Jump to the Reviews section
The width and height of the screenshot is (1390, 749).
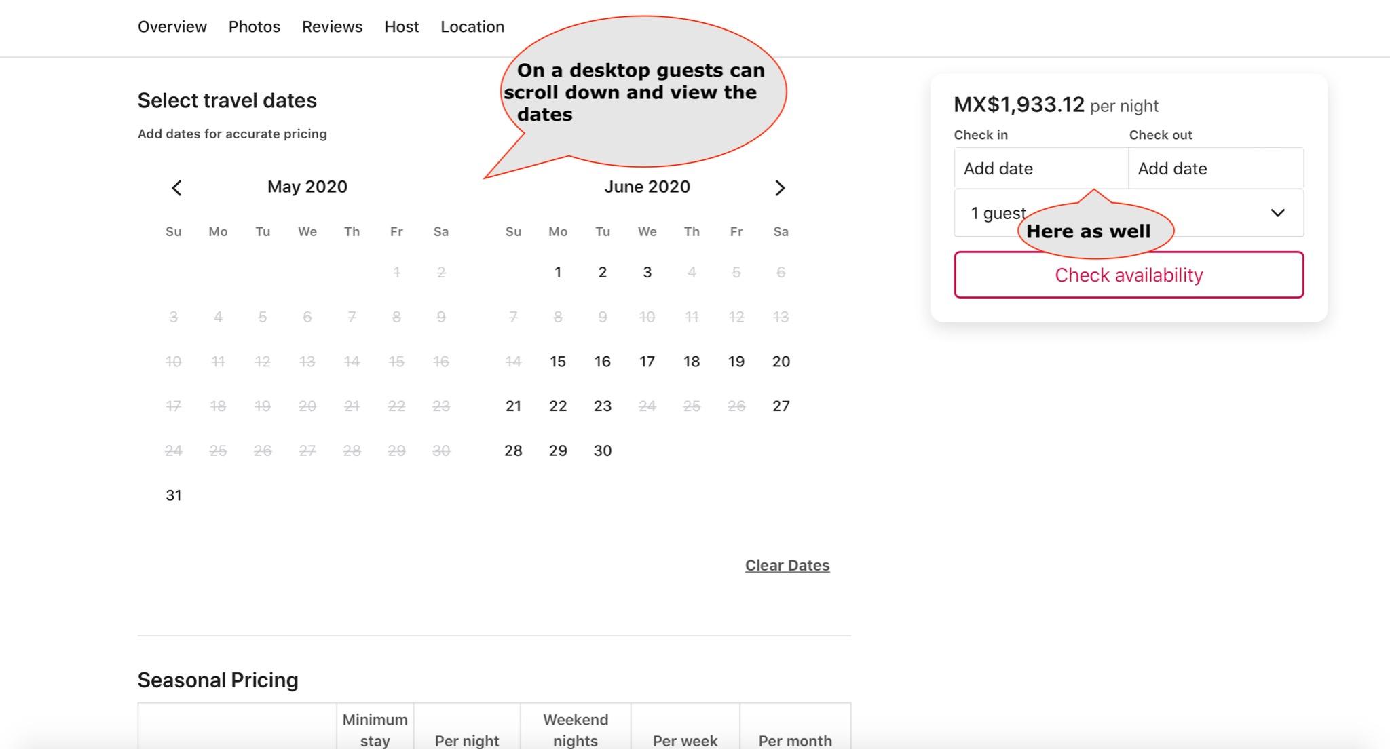point(332,27)
